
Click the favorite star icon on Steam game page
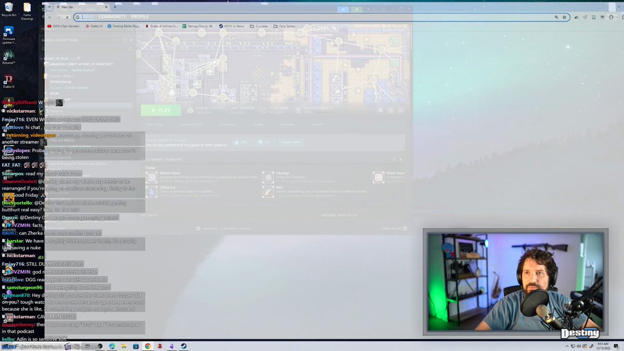[400, 110]
